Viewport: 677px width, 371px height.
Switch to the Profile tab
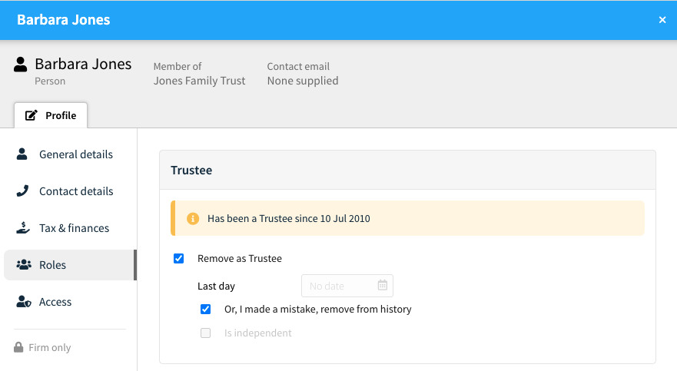(x=51, y=115)
